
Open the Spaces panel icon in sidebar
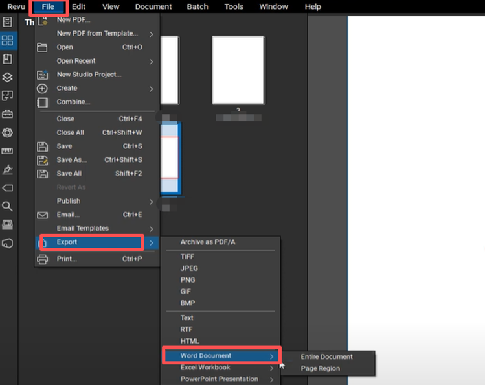[x=7, y=96]
